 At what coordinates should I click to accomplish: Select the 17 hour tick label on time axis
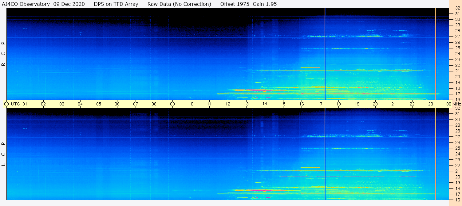click(320, 104)
